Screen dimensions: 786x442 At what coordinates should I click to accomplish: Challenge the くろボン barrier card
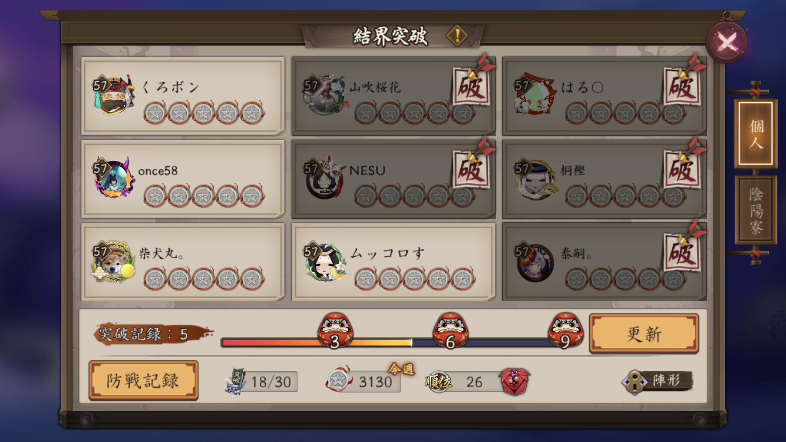(x=183, y=95)
